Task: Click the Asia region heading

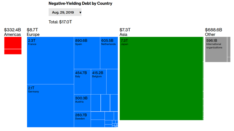Action: [x=124, y=34]
